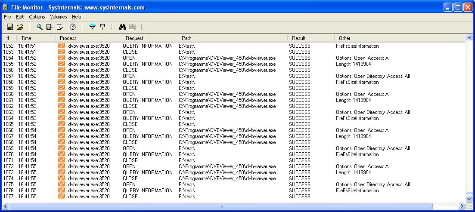The image size is (475, 212).
Task: Click 'QUERY INFORMATION' in row 1058
Action: click(x=148, y=82)
